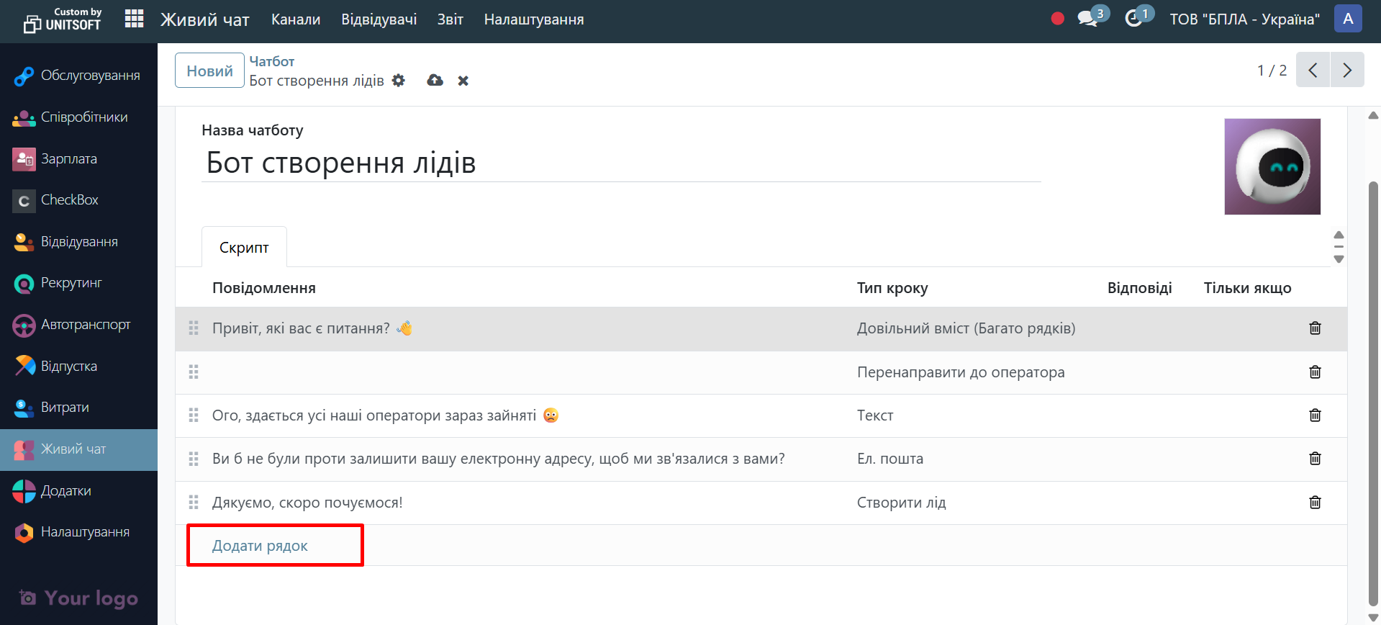The image size is (1381, 625).
Task: Open the conversations messages icon
Action: (x=1088, y=19)
